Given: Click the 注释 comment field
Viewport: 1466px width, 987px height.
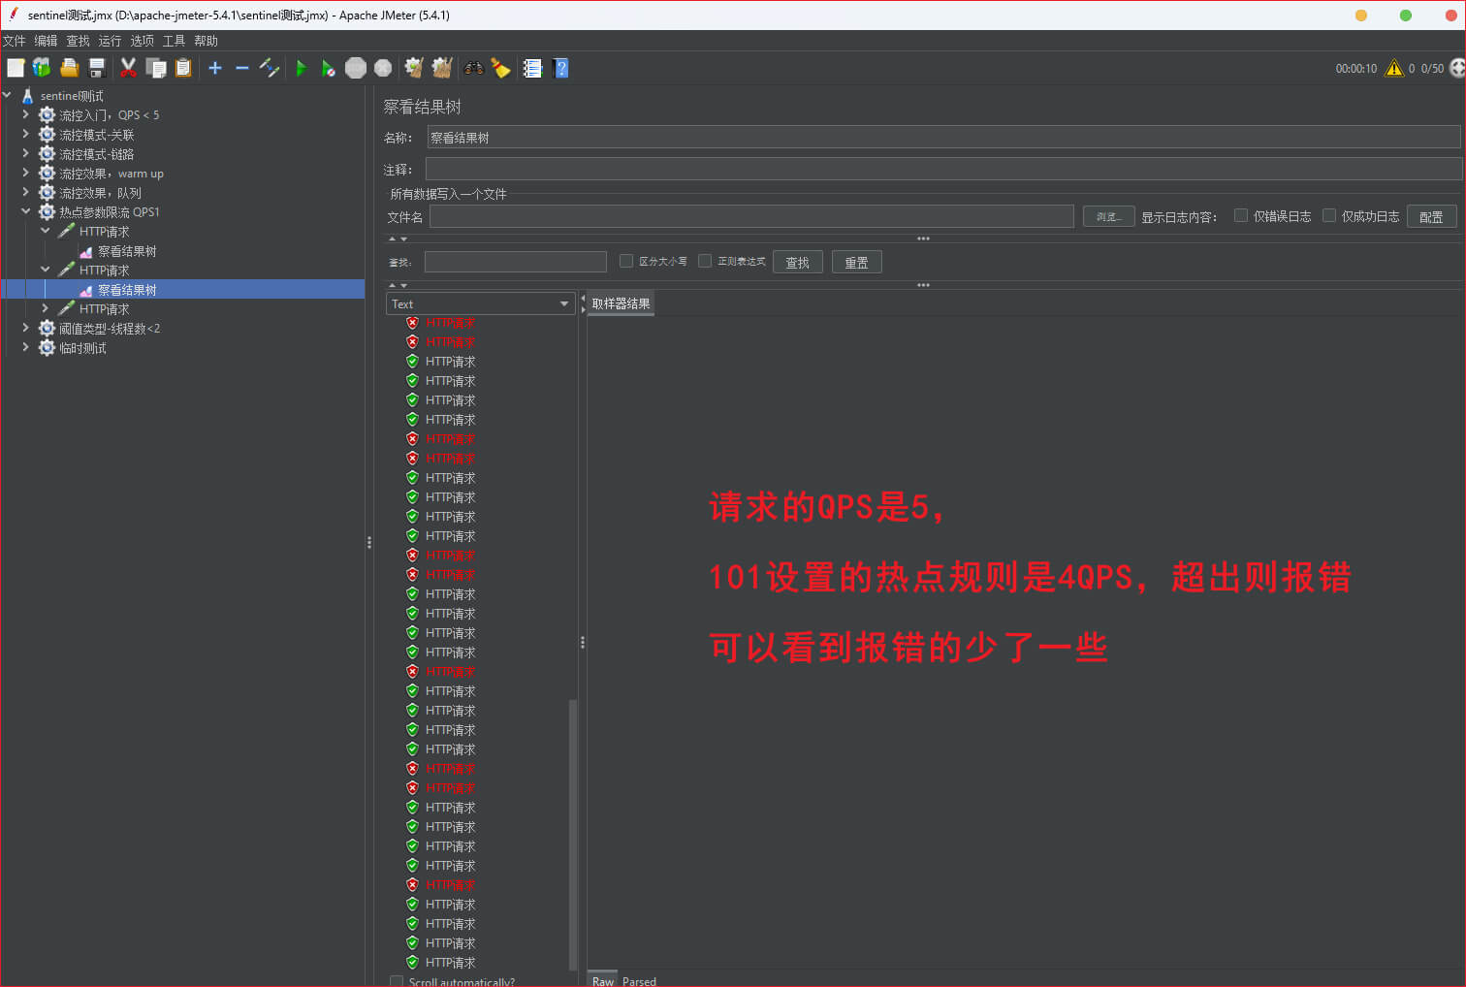Looking at the screenshot, I should coord(943,169).
